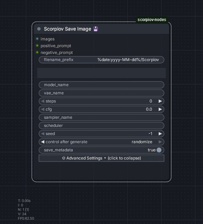Decrease seed with the left arrow

point(42,134)
